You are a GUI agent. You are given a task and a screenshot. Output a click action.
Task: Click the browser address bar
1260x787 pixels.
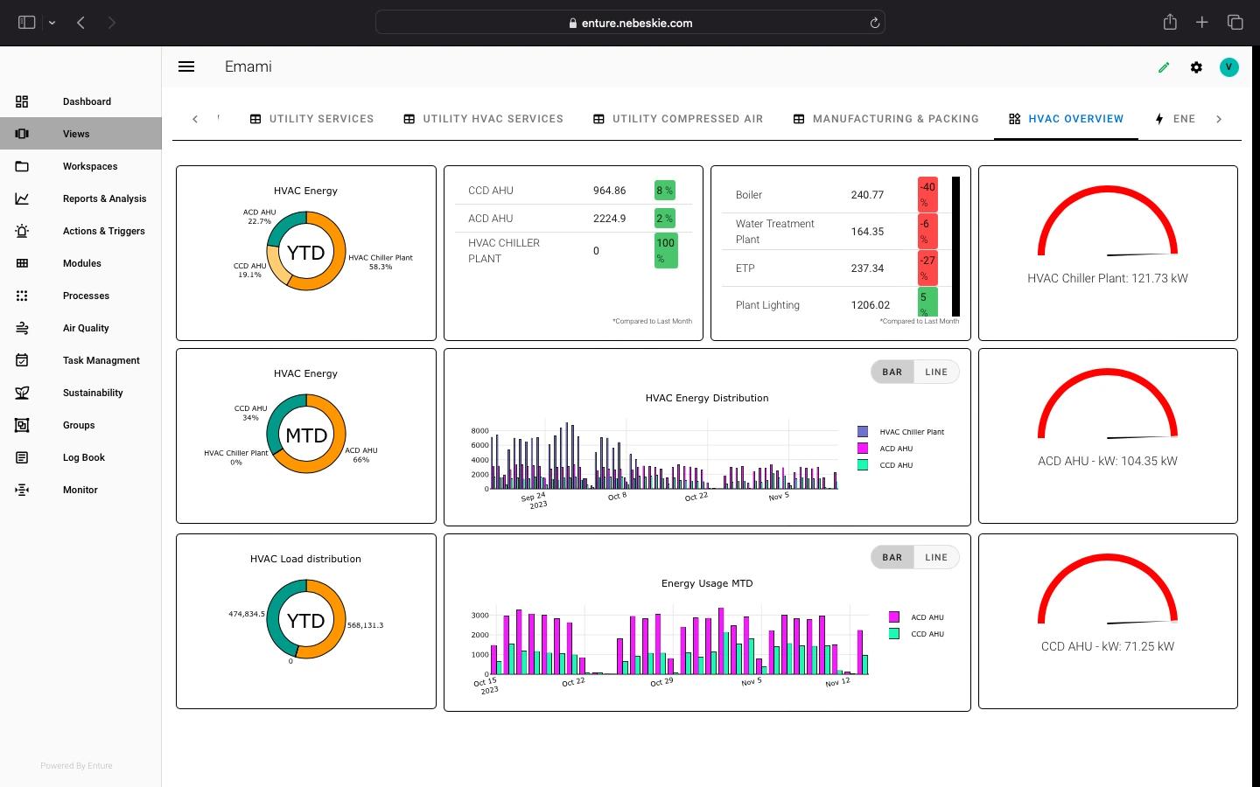[630, 23]
